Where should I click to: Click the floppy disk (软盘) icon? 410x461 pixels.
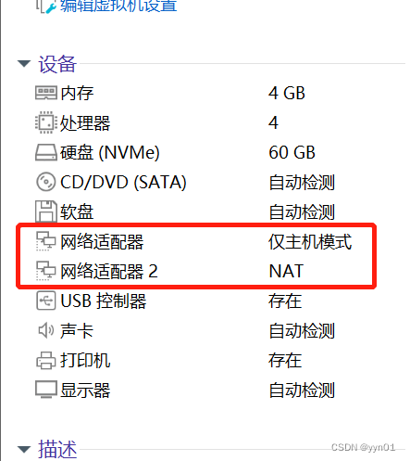tap(46, 211)
